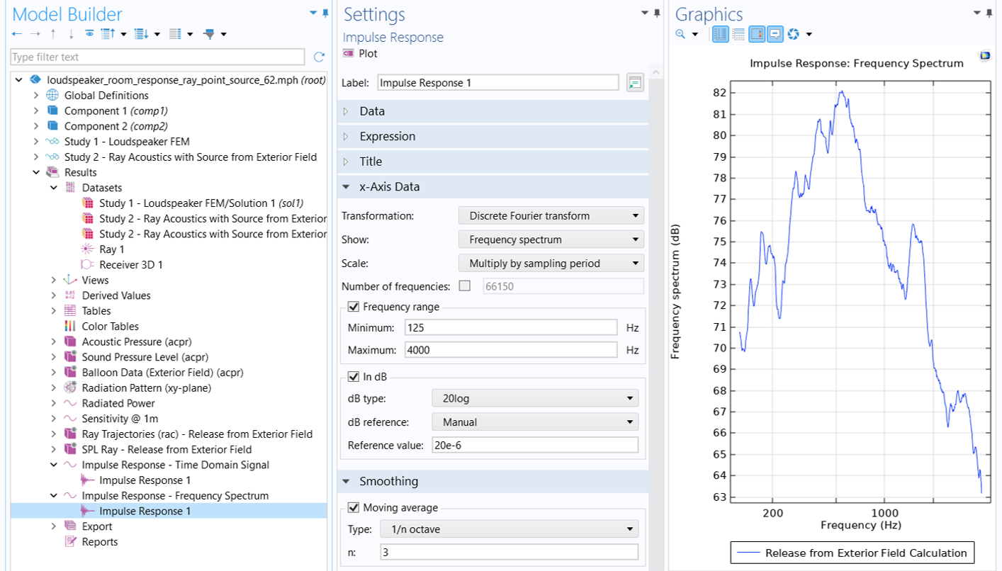Open the Transformation dropdown

[551, 215]
